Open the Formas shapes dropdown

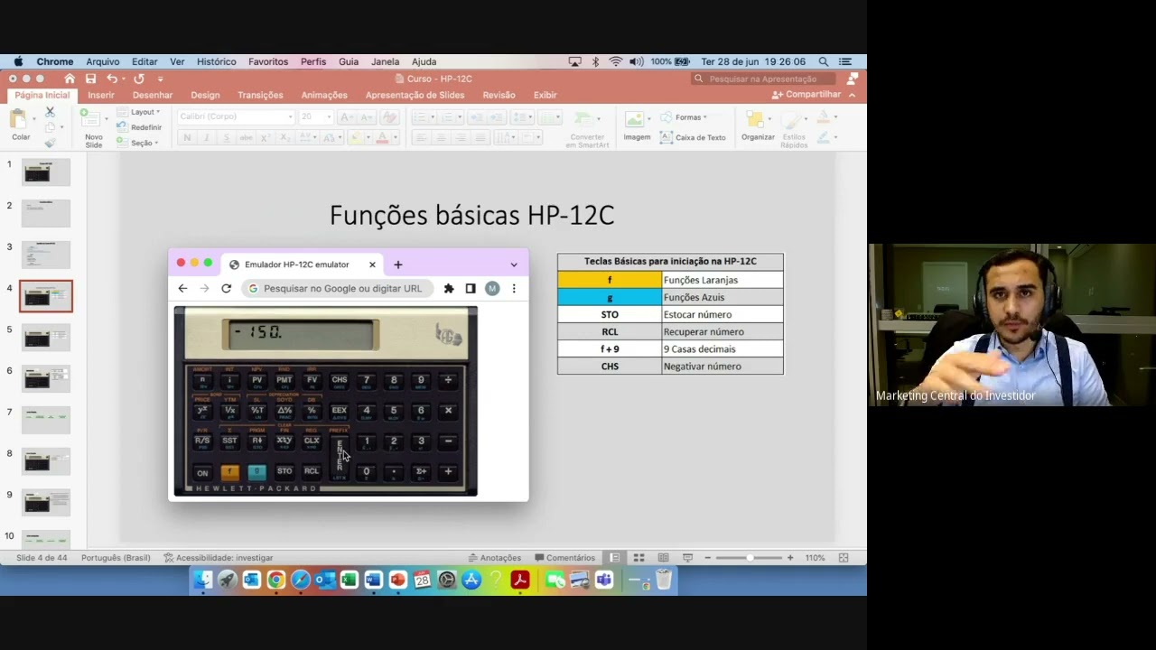(x=684, y=117)
